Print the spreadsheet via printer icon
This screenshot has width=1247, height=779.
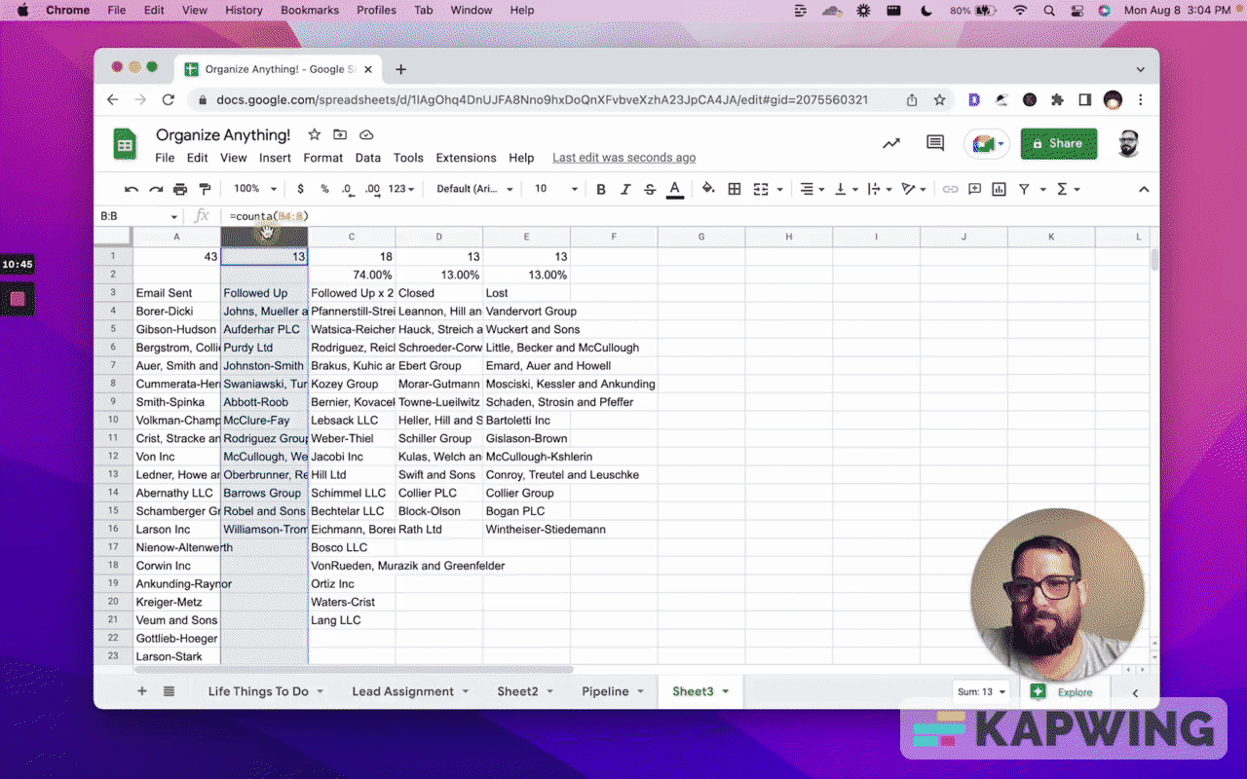(180, 189)
